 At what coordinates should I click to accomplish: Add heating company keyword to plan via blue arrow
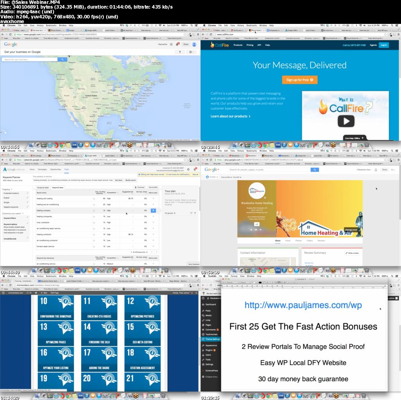click(153, 210)
